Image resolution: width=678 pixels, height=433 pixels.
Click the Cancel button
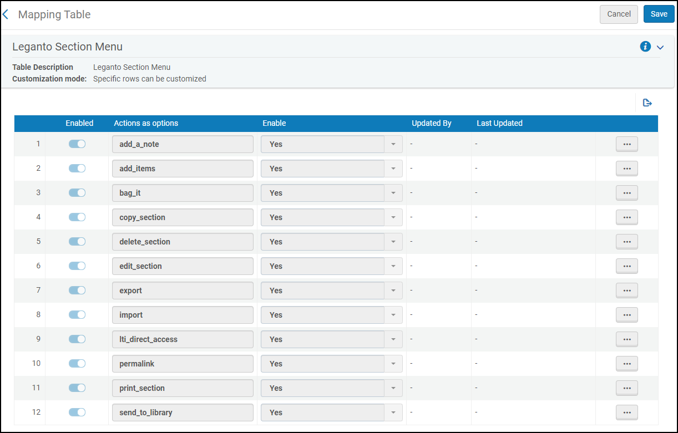(619, 14)
